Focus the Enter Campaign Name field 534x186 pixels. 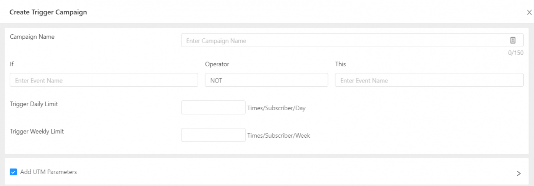[352, 40]
